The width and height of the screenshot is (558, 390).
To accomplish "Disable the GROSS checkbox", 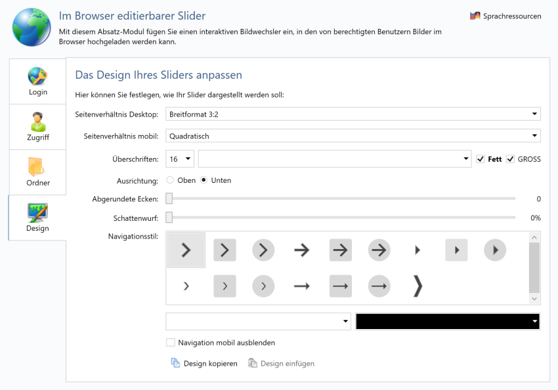I will [510, 159].
